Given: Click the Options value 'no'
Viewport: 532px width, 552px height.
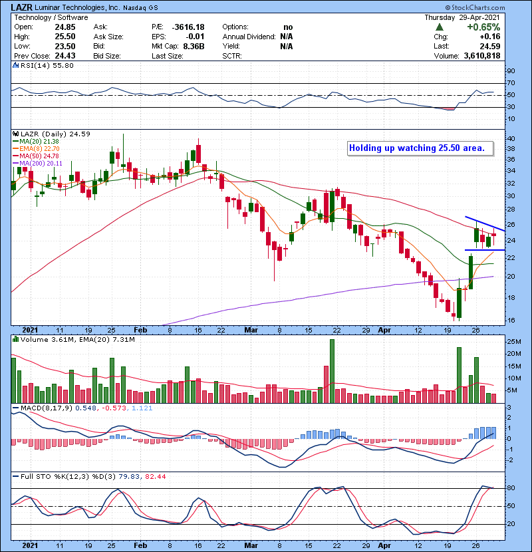Looking at the screenshot, I should (288, 27).
